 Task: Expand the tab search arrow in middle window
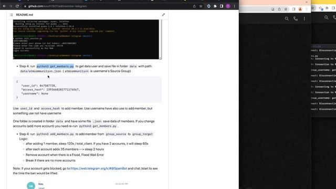click(x=307, y=2)
